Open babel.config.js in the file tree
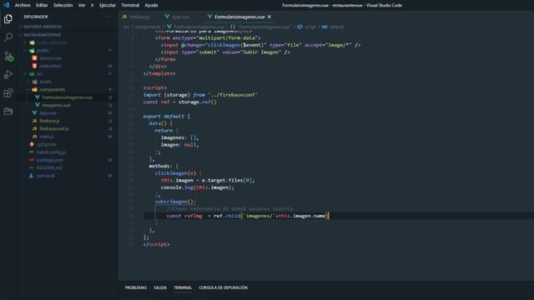534x300 pixels. [52, 152]
